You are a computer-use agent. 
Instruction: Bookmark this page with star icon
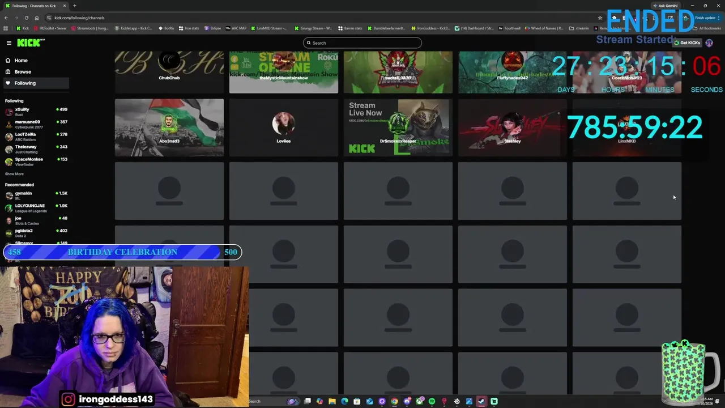(x=600, y=18)
